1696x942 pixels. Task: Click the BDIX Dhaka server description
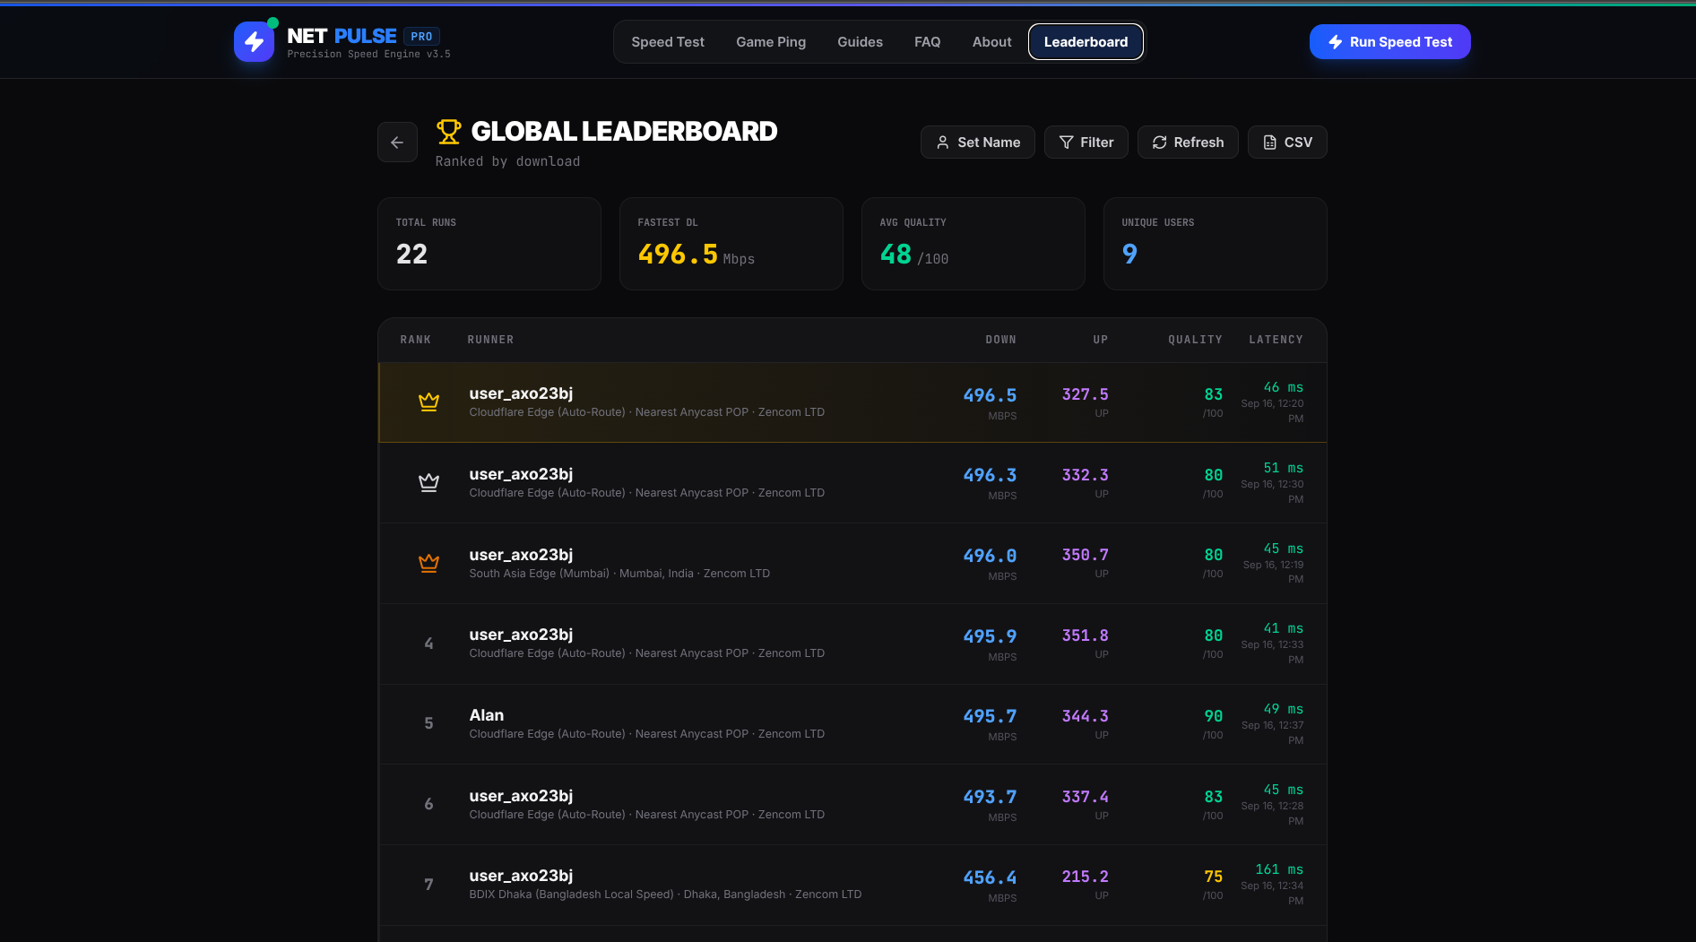665,894
